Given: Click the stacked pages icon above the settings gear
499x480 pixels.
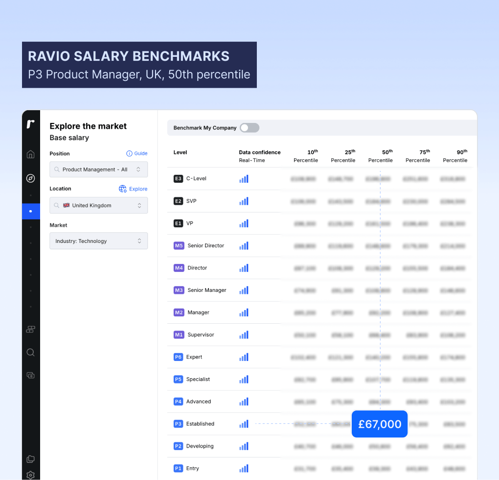Looking at the screenshot, I should click(30, 459).
